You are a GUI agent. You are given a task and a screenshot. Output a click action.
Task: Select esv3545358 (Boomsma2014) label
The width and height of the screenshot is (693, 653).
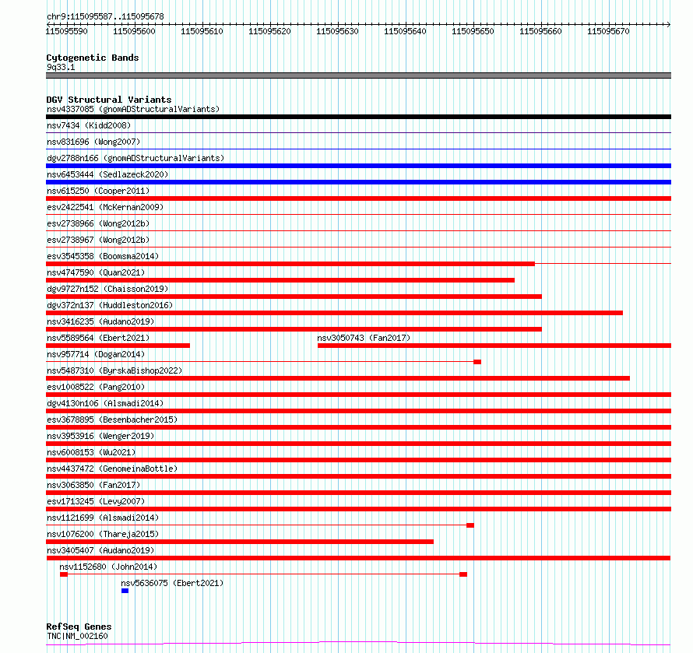click(103, 256)
